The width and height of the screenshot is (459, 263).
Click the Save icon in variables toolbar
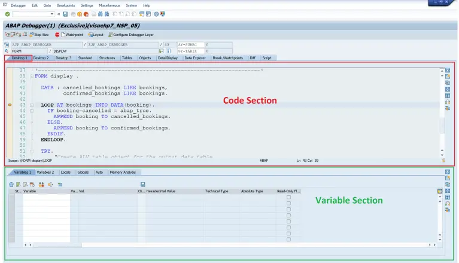pyautogui.click(x=143, y=185)
